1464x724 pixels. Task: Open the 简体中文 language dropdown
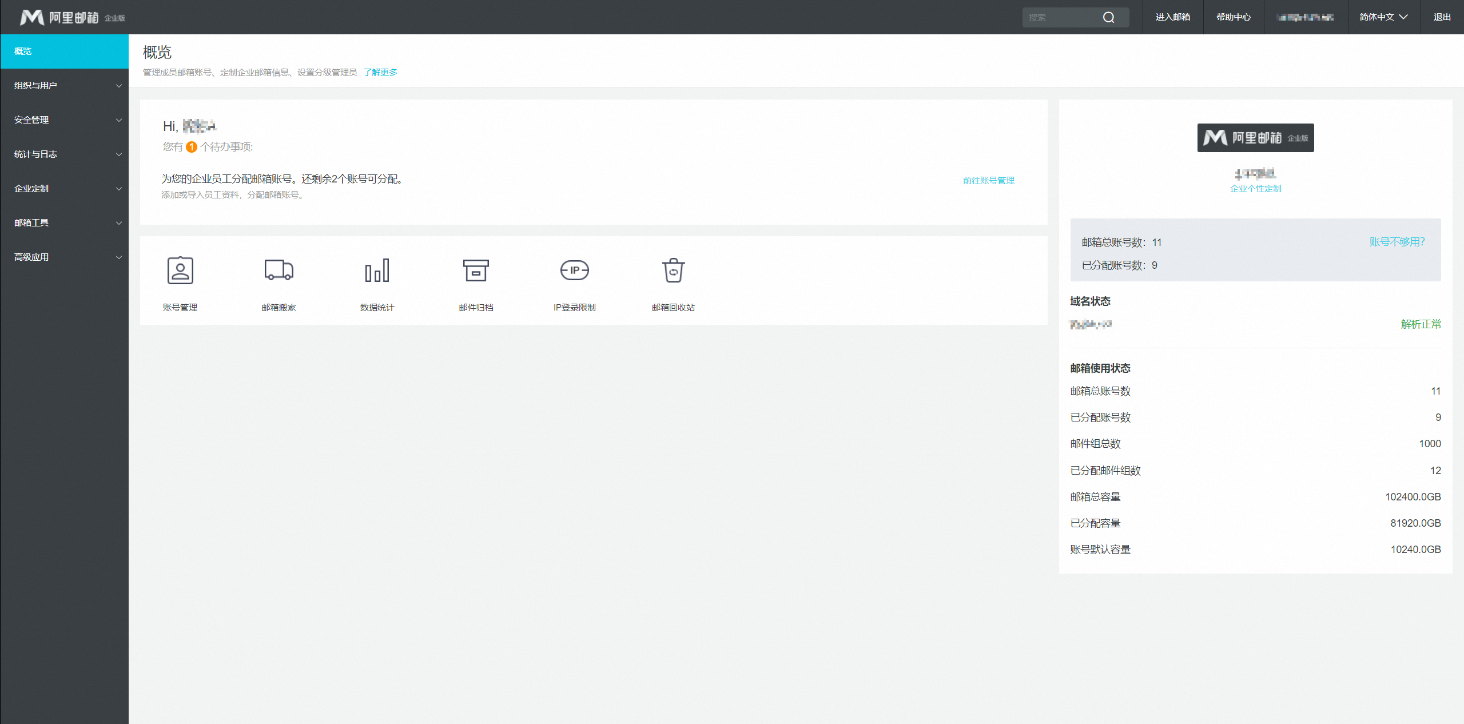tap(1383, 17)
